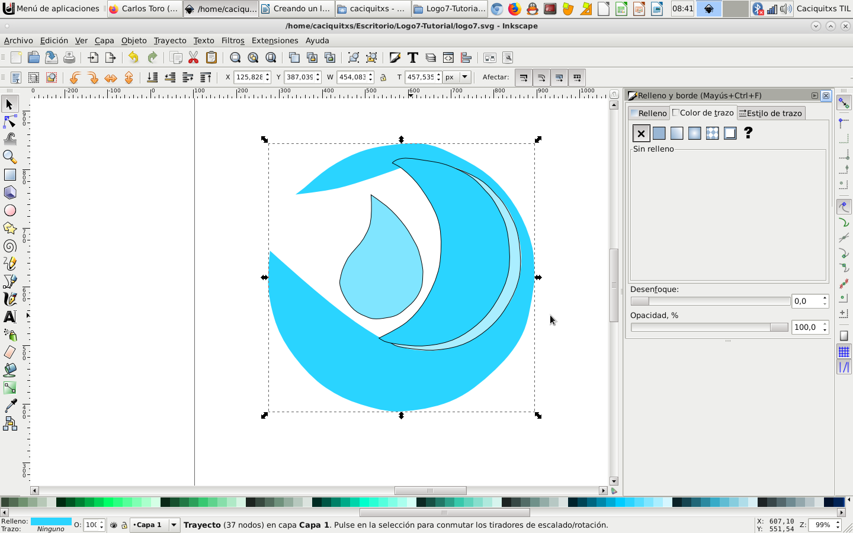Increase the Desenfoque value spinner
The height and width of the screenshot is (533, 853).
(825, 298)
